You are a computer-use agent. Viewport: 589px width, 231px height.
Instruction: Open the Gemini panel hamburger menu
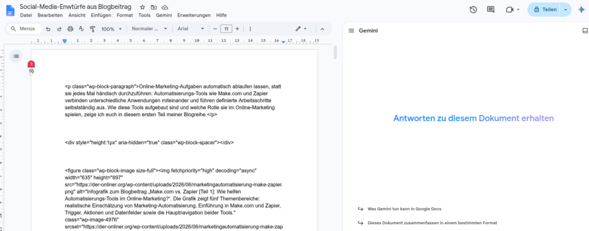click(351, 31)
